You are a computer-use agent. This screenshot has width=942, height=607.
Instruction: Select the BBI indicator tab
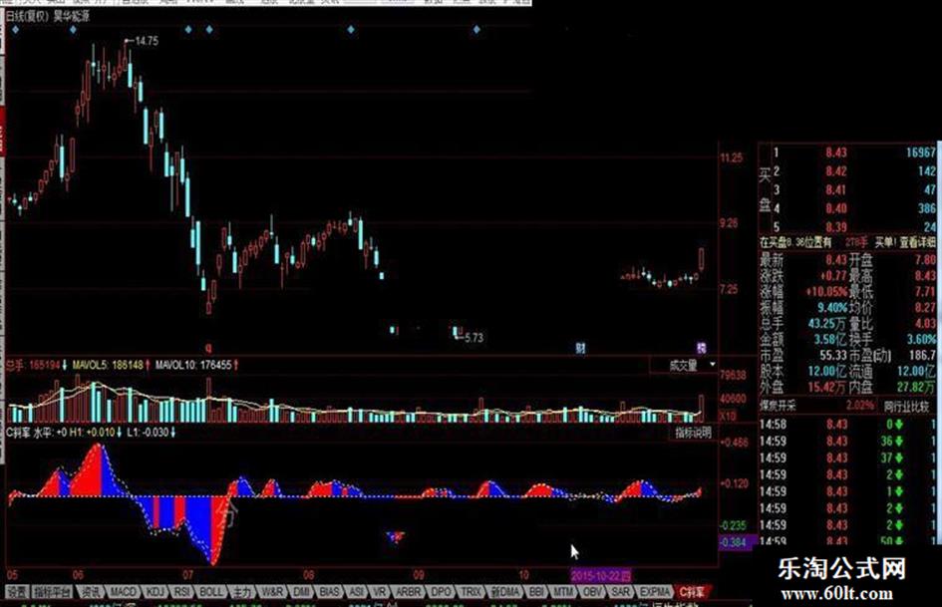(536, 592)
